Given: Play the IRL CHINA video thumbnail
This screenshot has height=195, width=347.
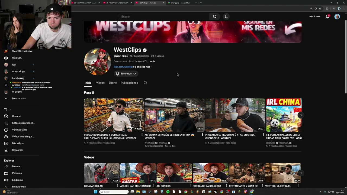Looking at the screenshot, I should (x=284, y=115).
